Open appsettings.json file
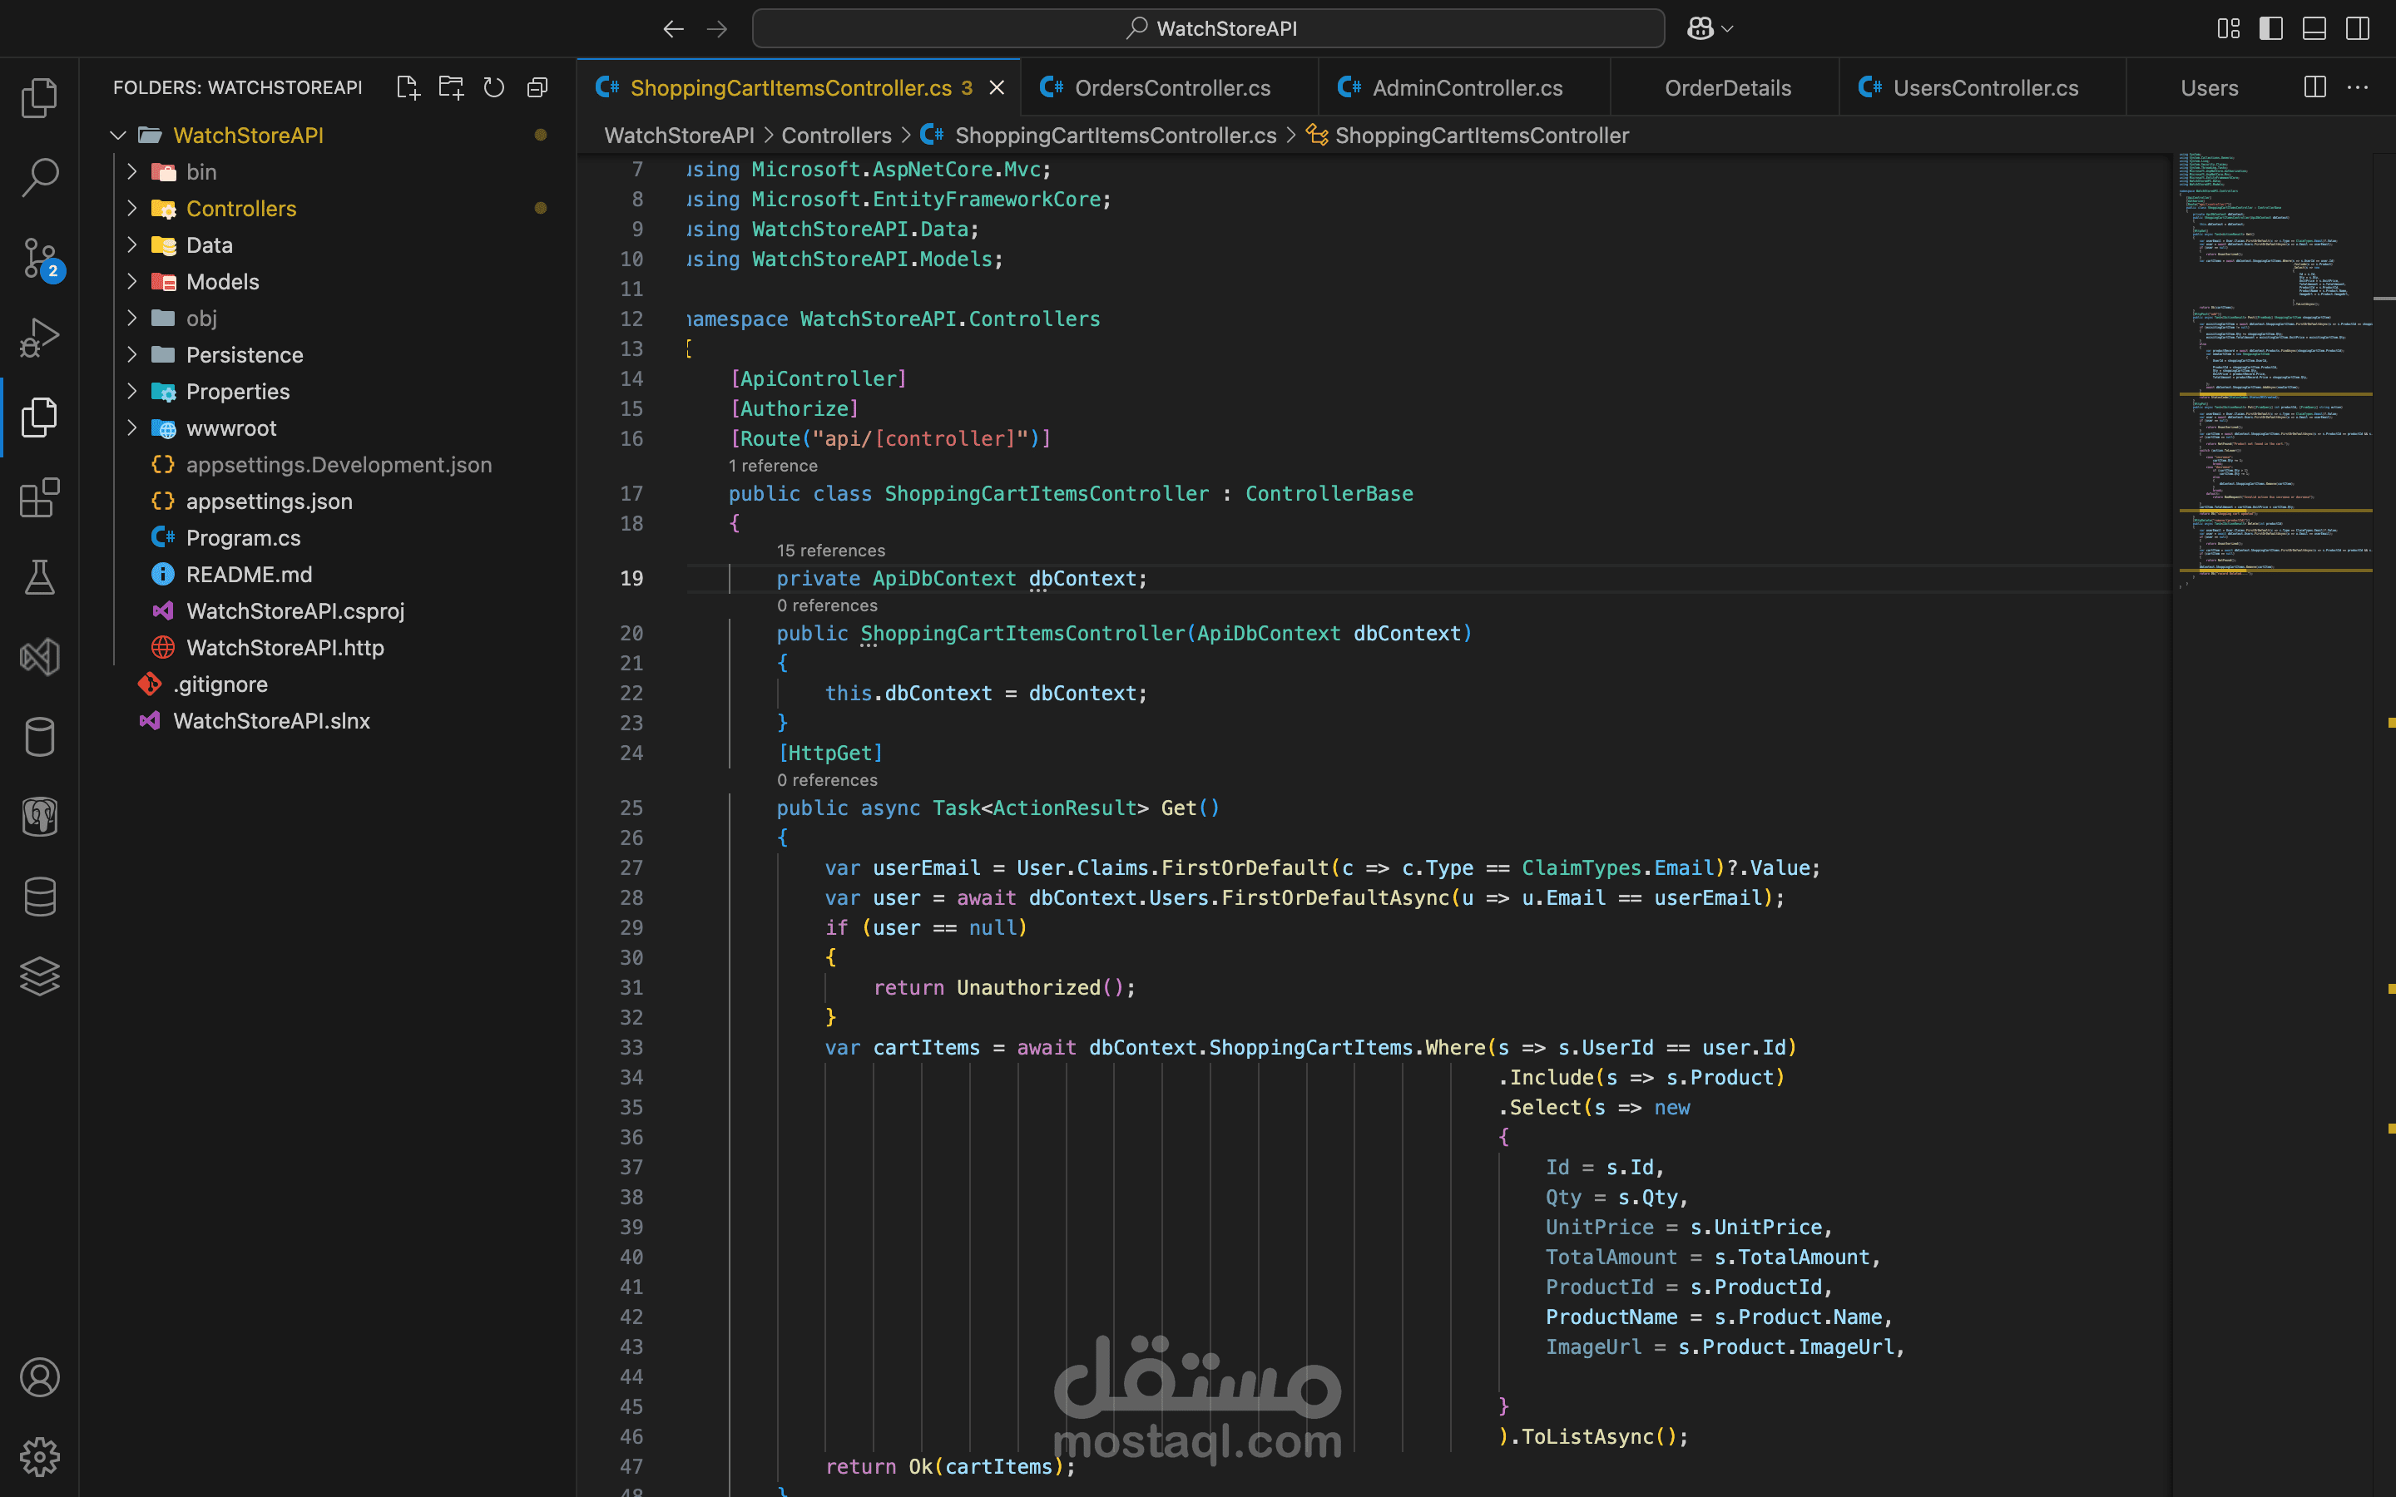This screenshot has width=2396, height=1497. point(269,501)
